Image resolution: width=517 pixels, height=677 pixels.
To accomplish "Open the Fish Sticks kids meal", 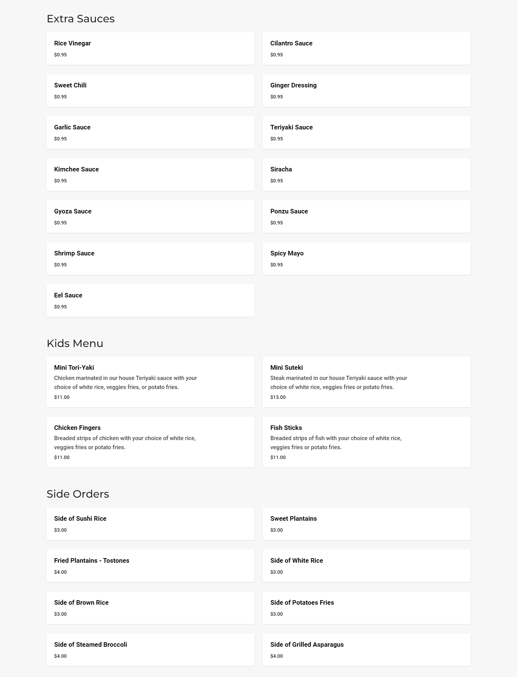I will (x=366, y=442).
